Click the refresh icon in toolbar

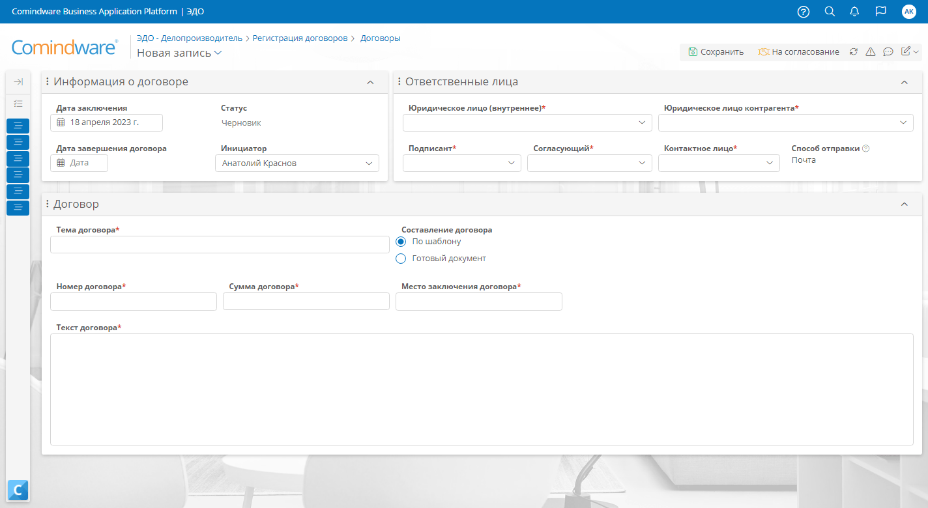click(854, 52)
